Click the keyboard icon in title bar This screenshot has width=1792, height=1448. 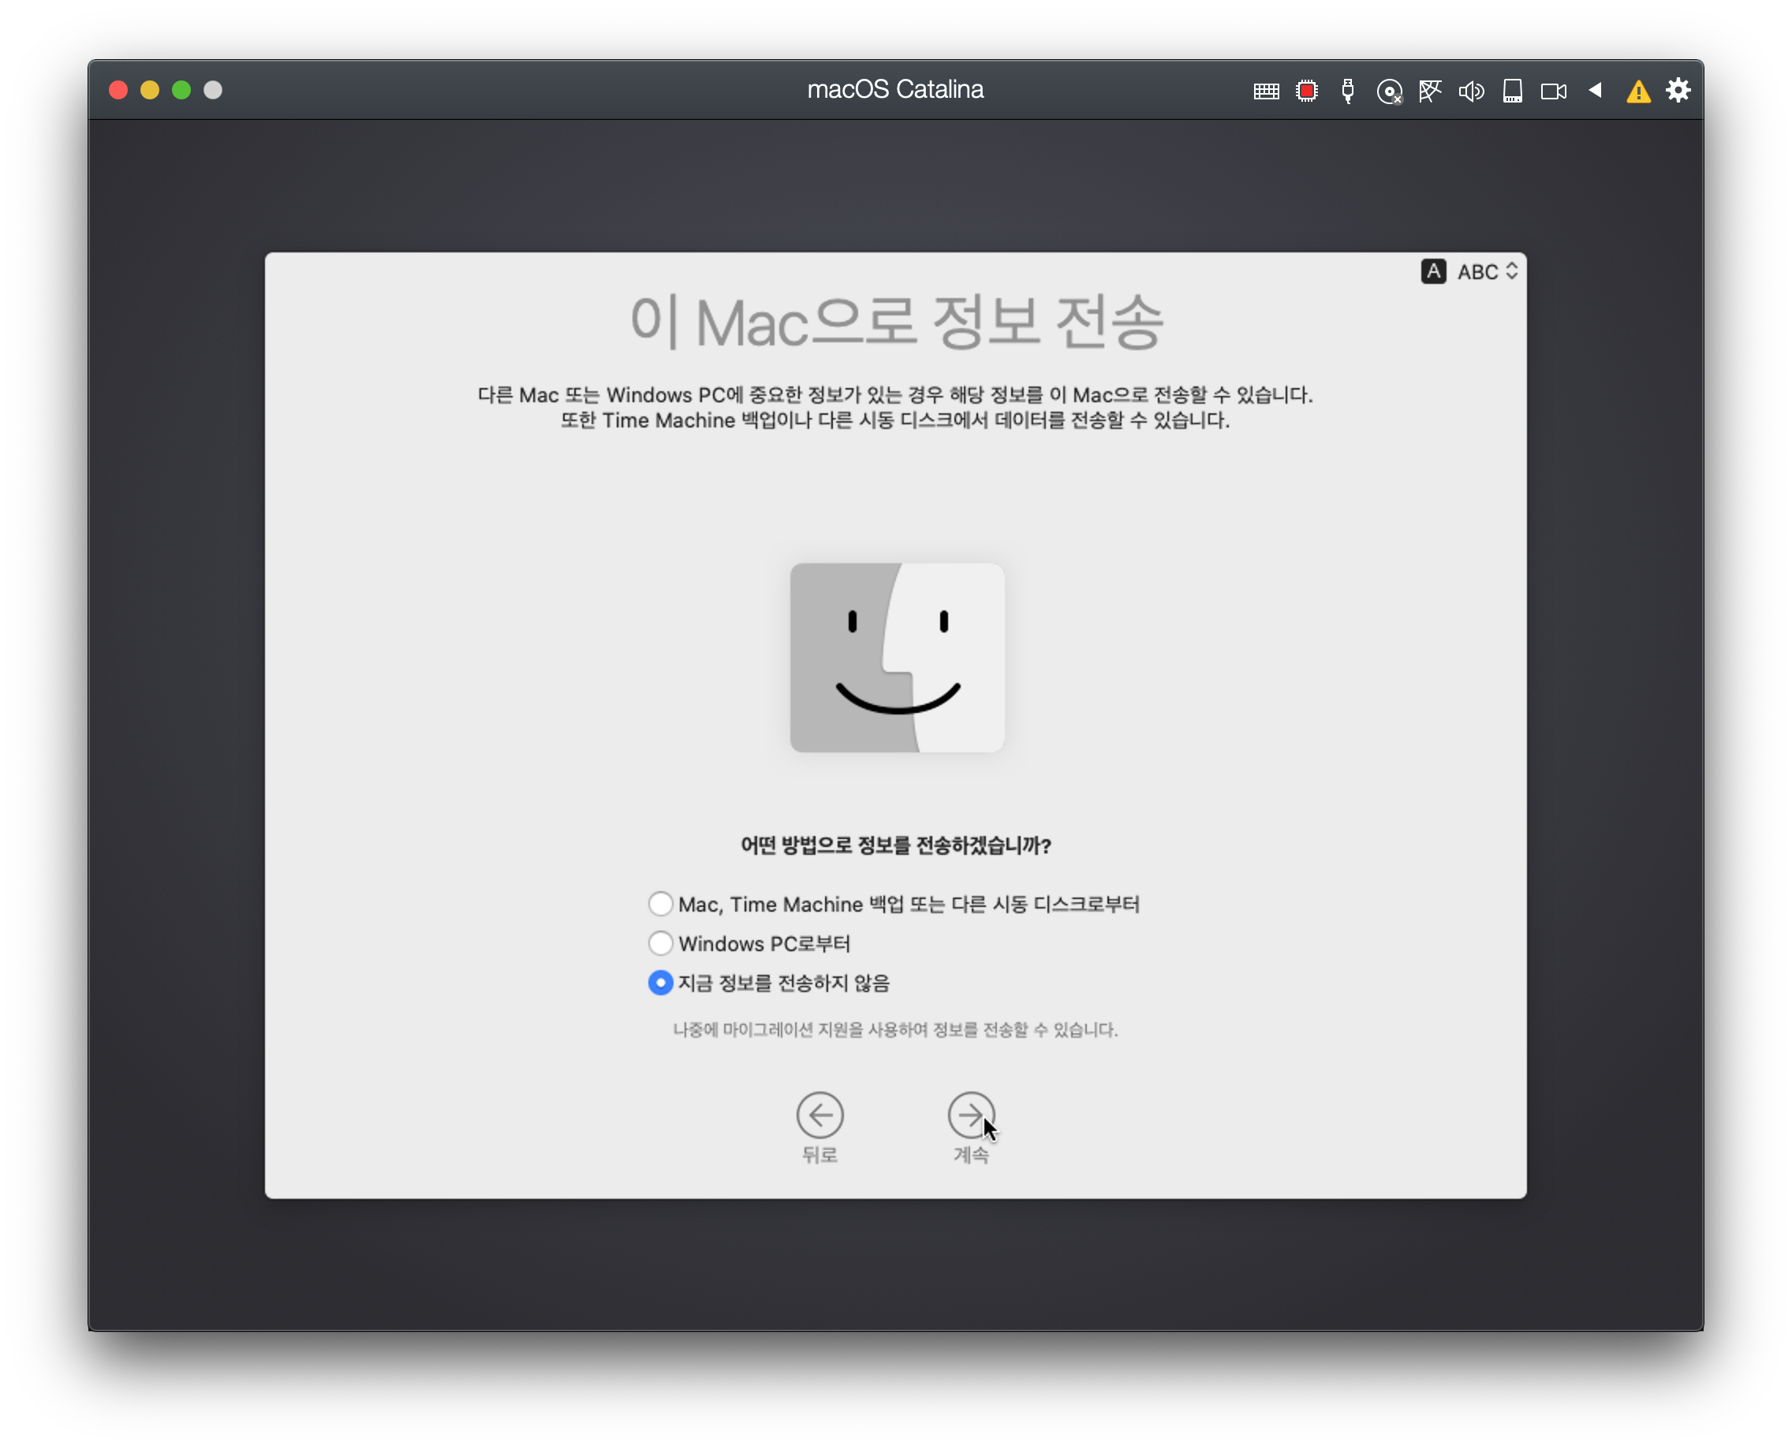[x=1266, y=91]
